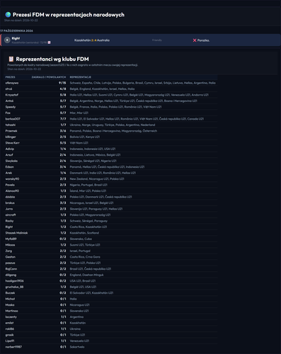Click the ZAGRAŁO / POWOŁANYCH column header
The width and height of the screenshot is (281, 354).
[x=49, y=77]
